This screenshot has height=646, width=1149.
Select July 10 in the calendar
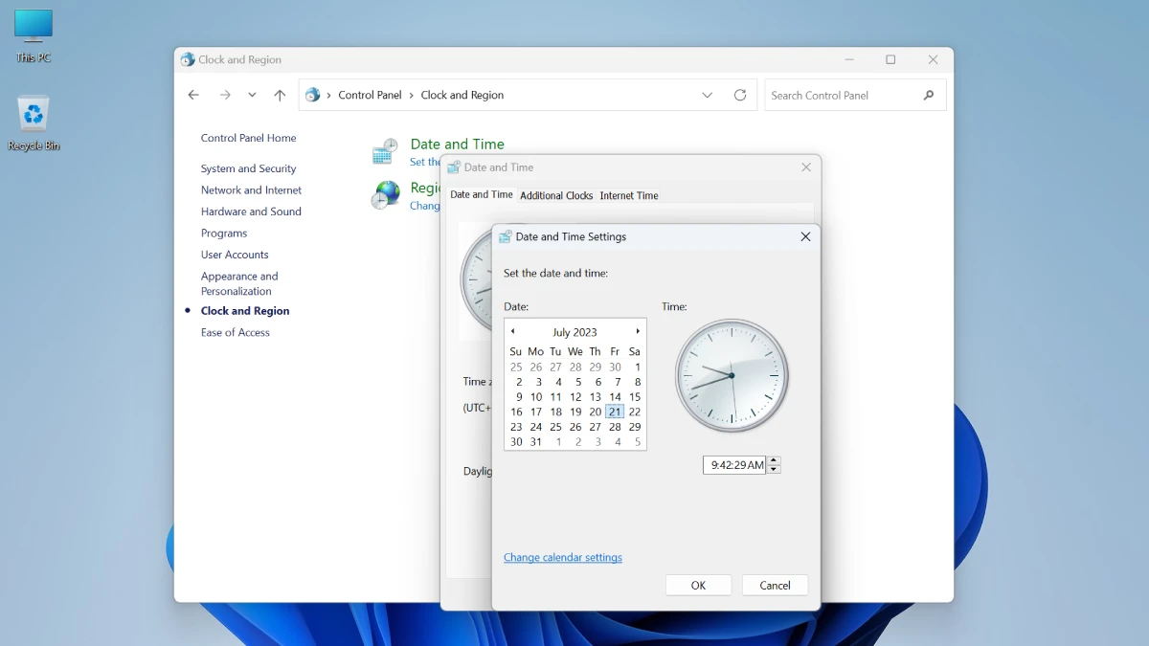click(x=536, y=397)
